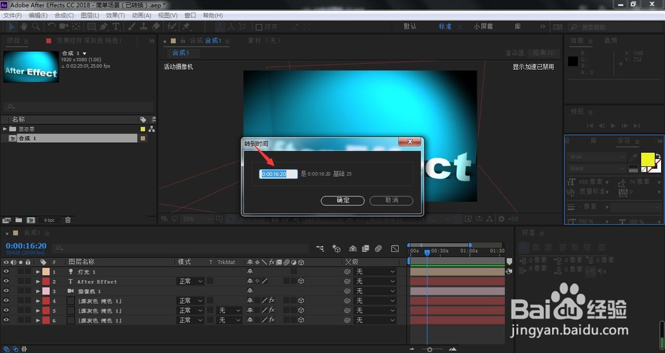
Task: Click the delete trash icon in Project panel
Action: (68, 220)
